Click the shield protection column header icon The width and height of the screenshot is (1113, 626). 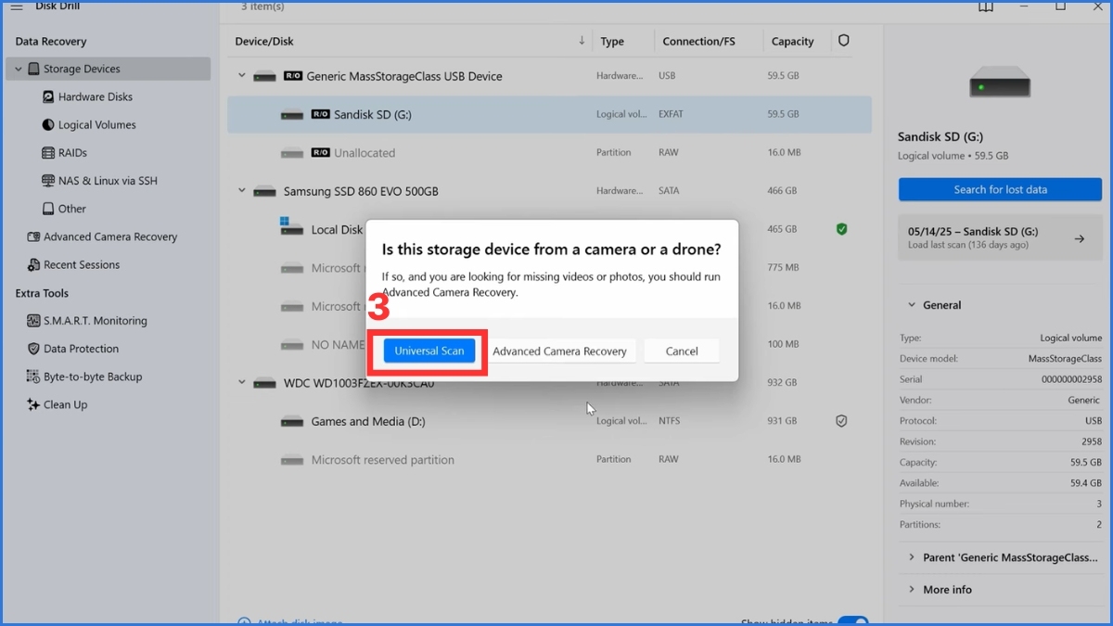point(843,41)
